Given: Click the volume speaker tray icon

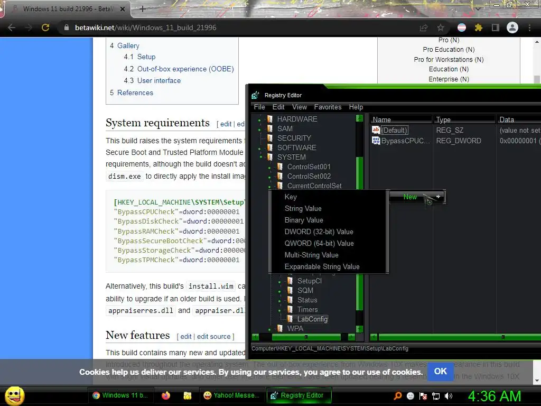Looking at the screenshot, I should [x=449, y=396].
